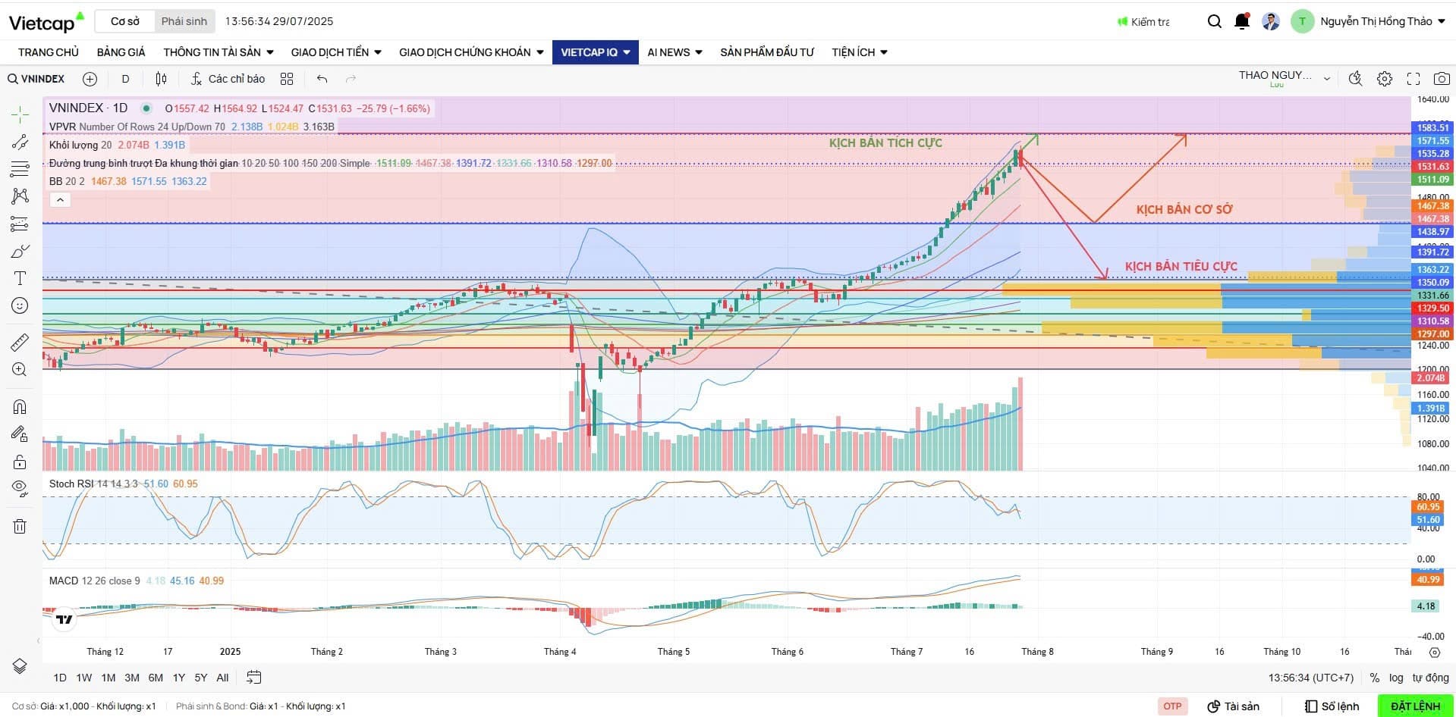The height and width of the screenshot is (717, 1456).
Task: Toggle lock all drawing tools
Action: click(20, 462)
